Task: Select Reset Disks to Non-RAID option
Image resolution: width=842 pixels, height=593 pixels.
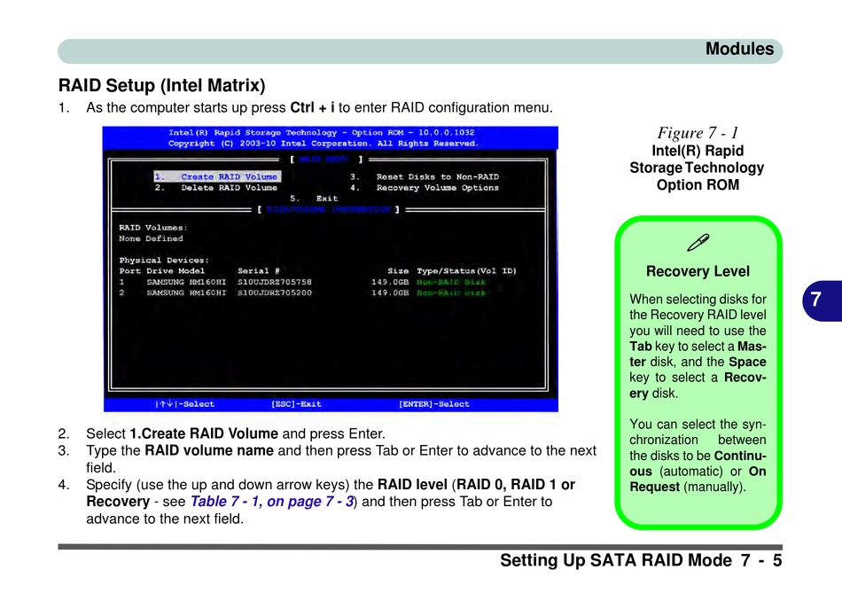Action: [424, 176]
